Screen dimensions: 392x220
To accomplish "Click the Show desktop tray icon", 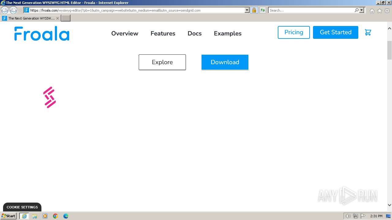I will (x=388, y=216).
